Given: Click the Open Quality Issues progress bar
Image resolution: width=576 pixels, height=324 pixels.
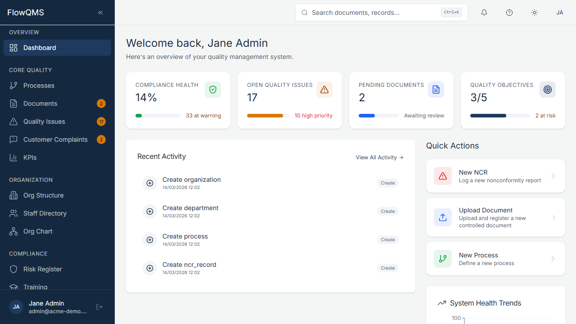Looking at the screenshot, I should [268, 116].
